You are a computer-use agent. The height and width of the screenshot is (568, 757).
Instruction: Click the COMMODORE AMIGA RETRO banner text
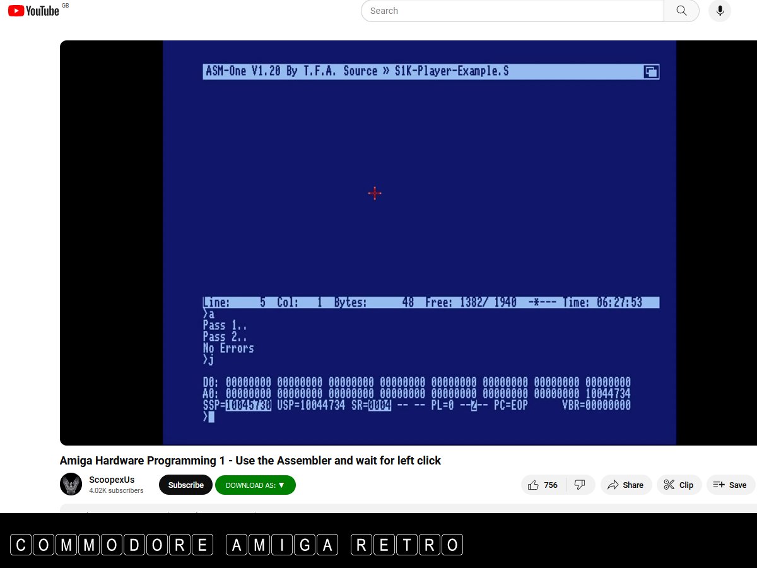point(237,545)
